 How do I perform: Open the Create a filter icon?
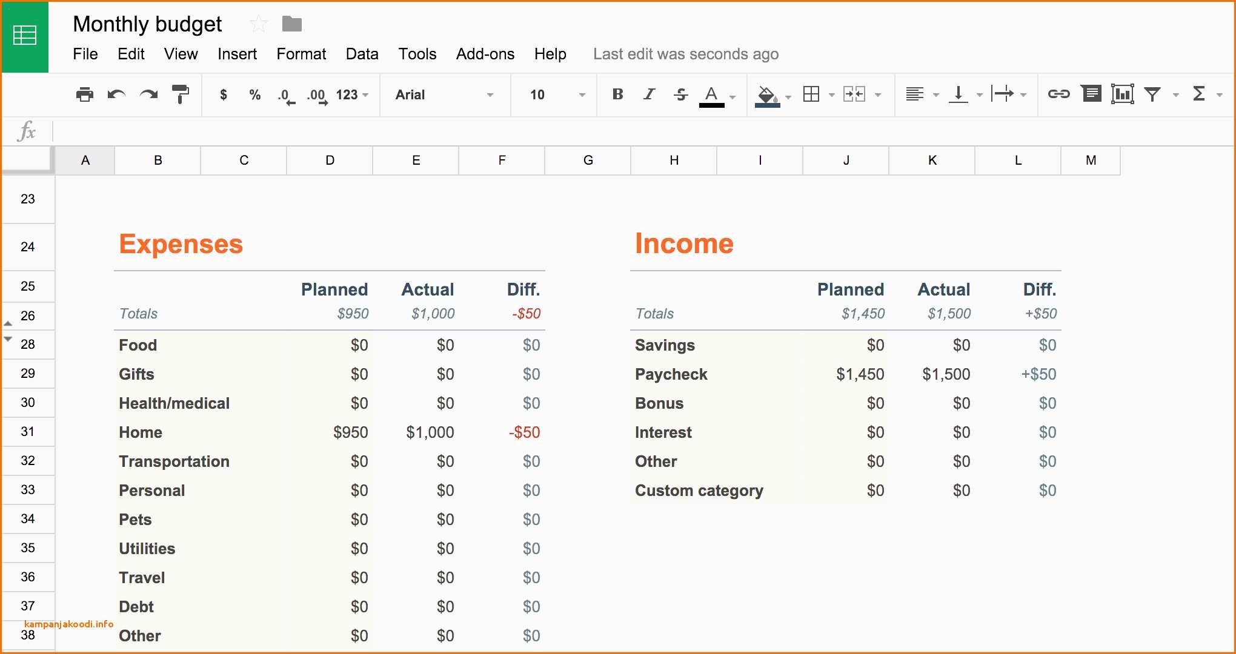[x=1152, y=94]
